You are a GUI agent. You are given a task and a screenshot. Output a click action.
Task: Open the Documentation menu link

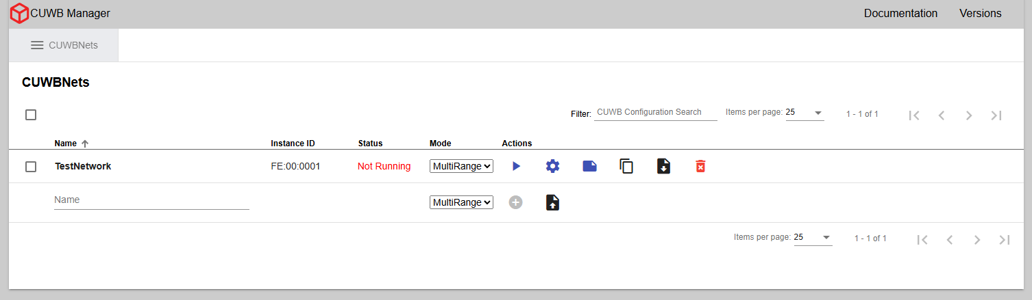click(x=900, y=13)
